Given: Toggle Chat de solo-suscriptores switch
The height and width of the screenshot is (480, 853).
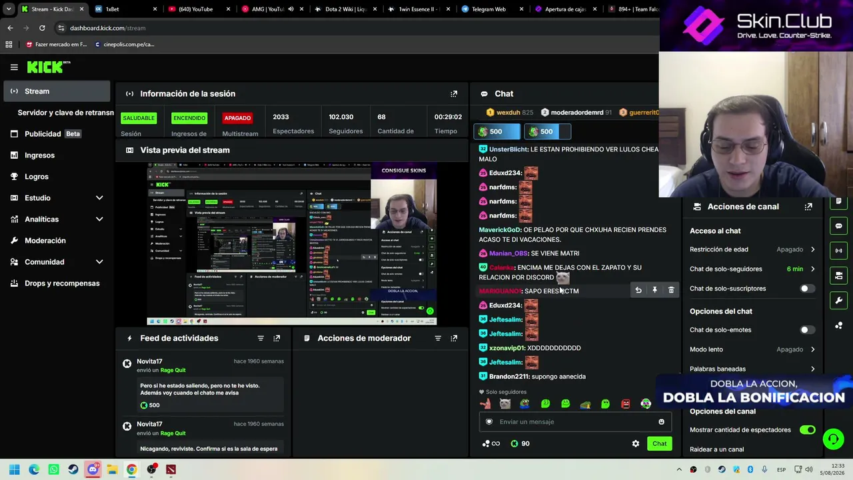Looking at the screenshot, I should pyautogui.click(x=806, y=289).
